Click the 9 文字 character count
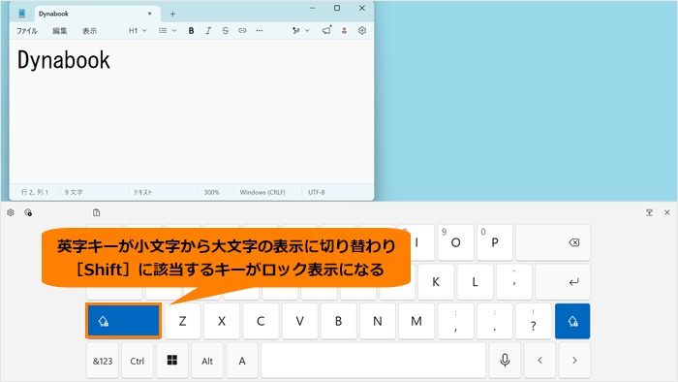This screenshot has width=678, height=382. (74, 192)
